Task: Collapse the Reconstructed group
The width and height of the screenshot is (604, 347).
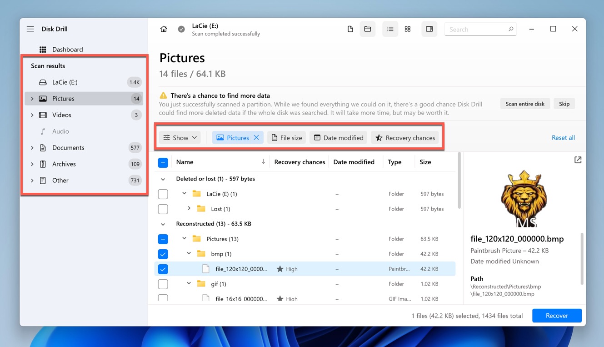Action: pyautogui.click(x=163, y=224)
